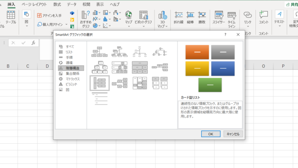
Task: Open the ページ レイアウト tab
Action: [34, 4]
